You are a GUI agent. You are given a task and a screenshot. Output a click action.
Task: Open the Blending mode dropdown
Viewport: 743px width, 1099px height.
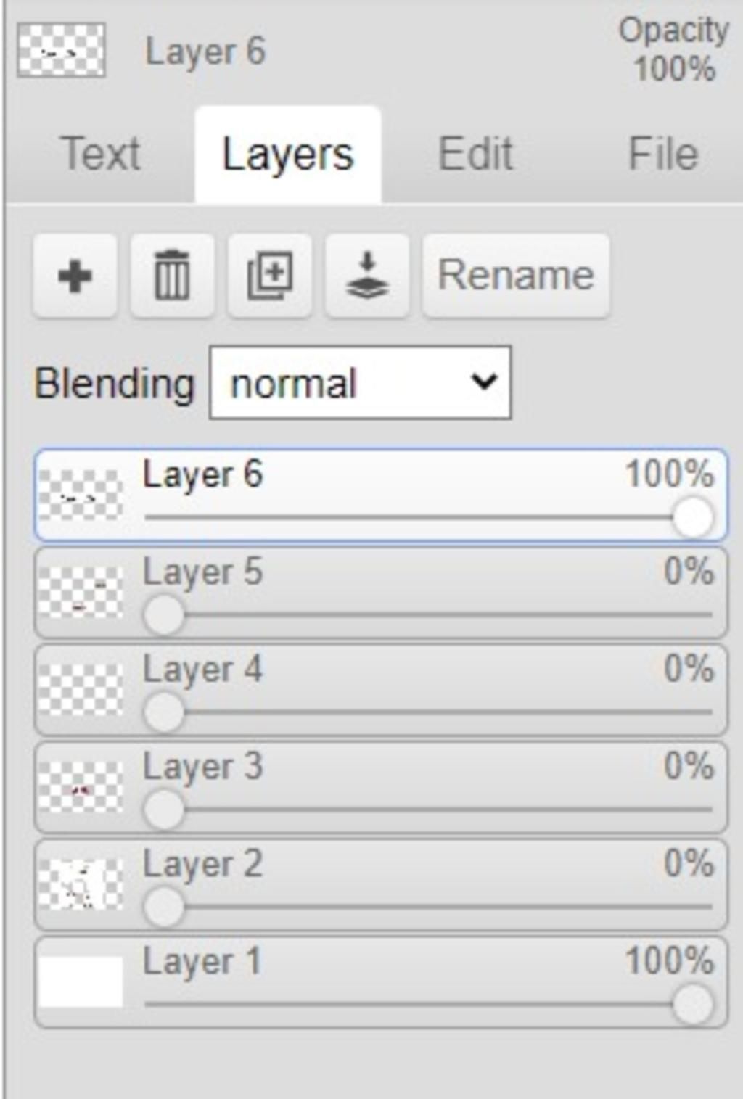[360, 383]
